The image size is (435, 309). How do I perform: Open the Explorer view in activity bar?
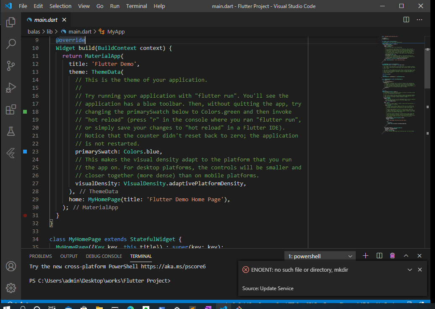[x=11, y=22]
